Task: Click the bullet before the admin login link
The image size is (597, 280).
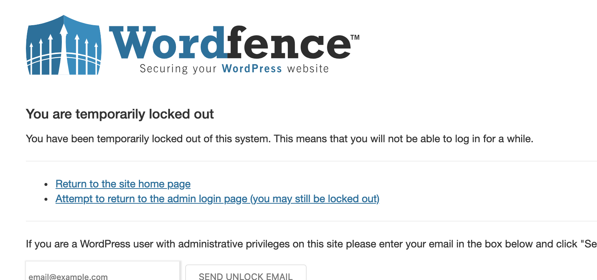Action: pos(46,199)
